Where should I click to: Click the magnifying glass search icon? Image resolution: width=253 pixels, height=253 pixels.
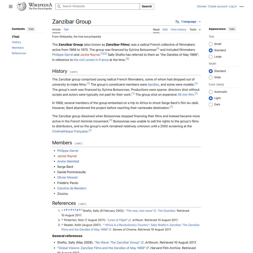click(59, 7)
